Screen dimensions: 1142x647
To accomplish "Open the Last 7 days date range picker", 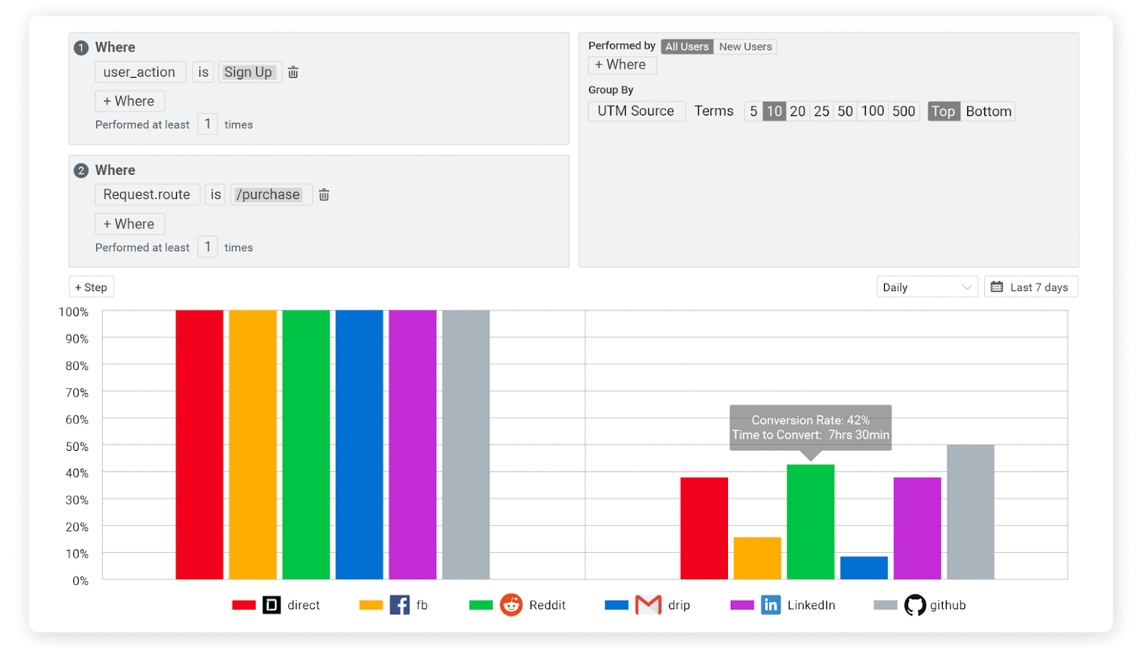I will (1031, 287).
